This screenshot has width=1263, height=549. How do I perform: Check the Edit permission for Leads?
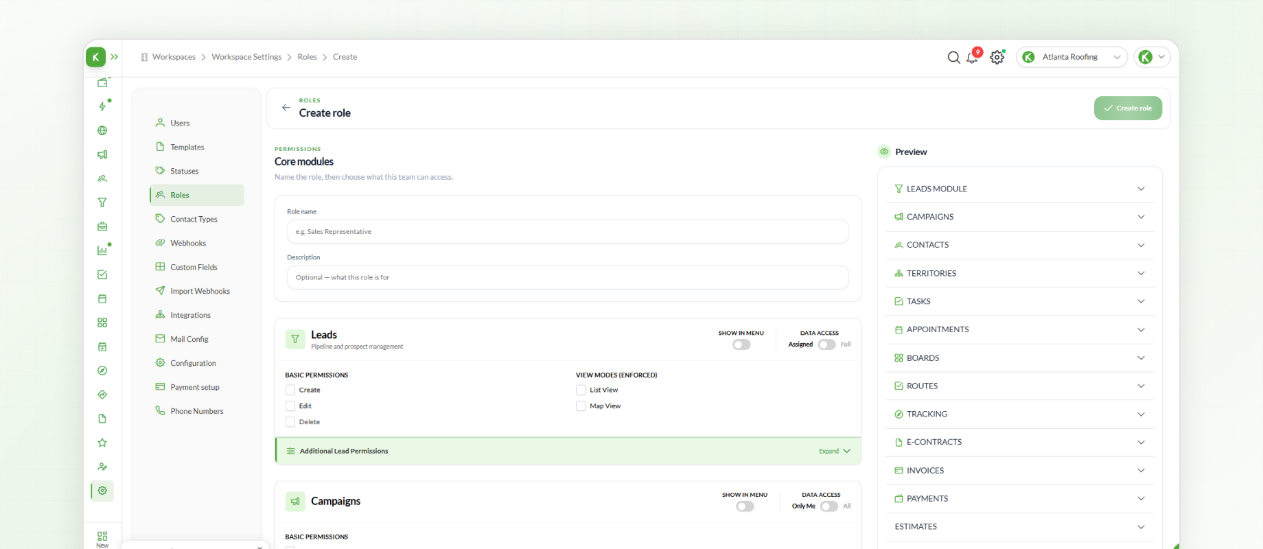tap(290, 406)
